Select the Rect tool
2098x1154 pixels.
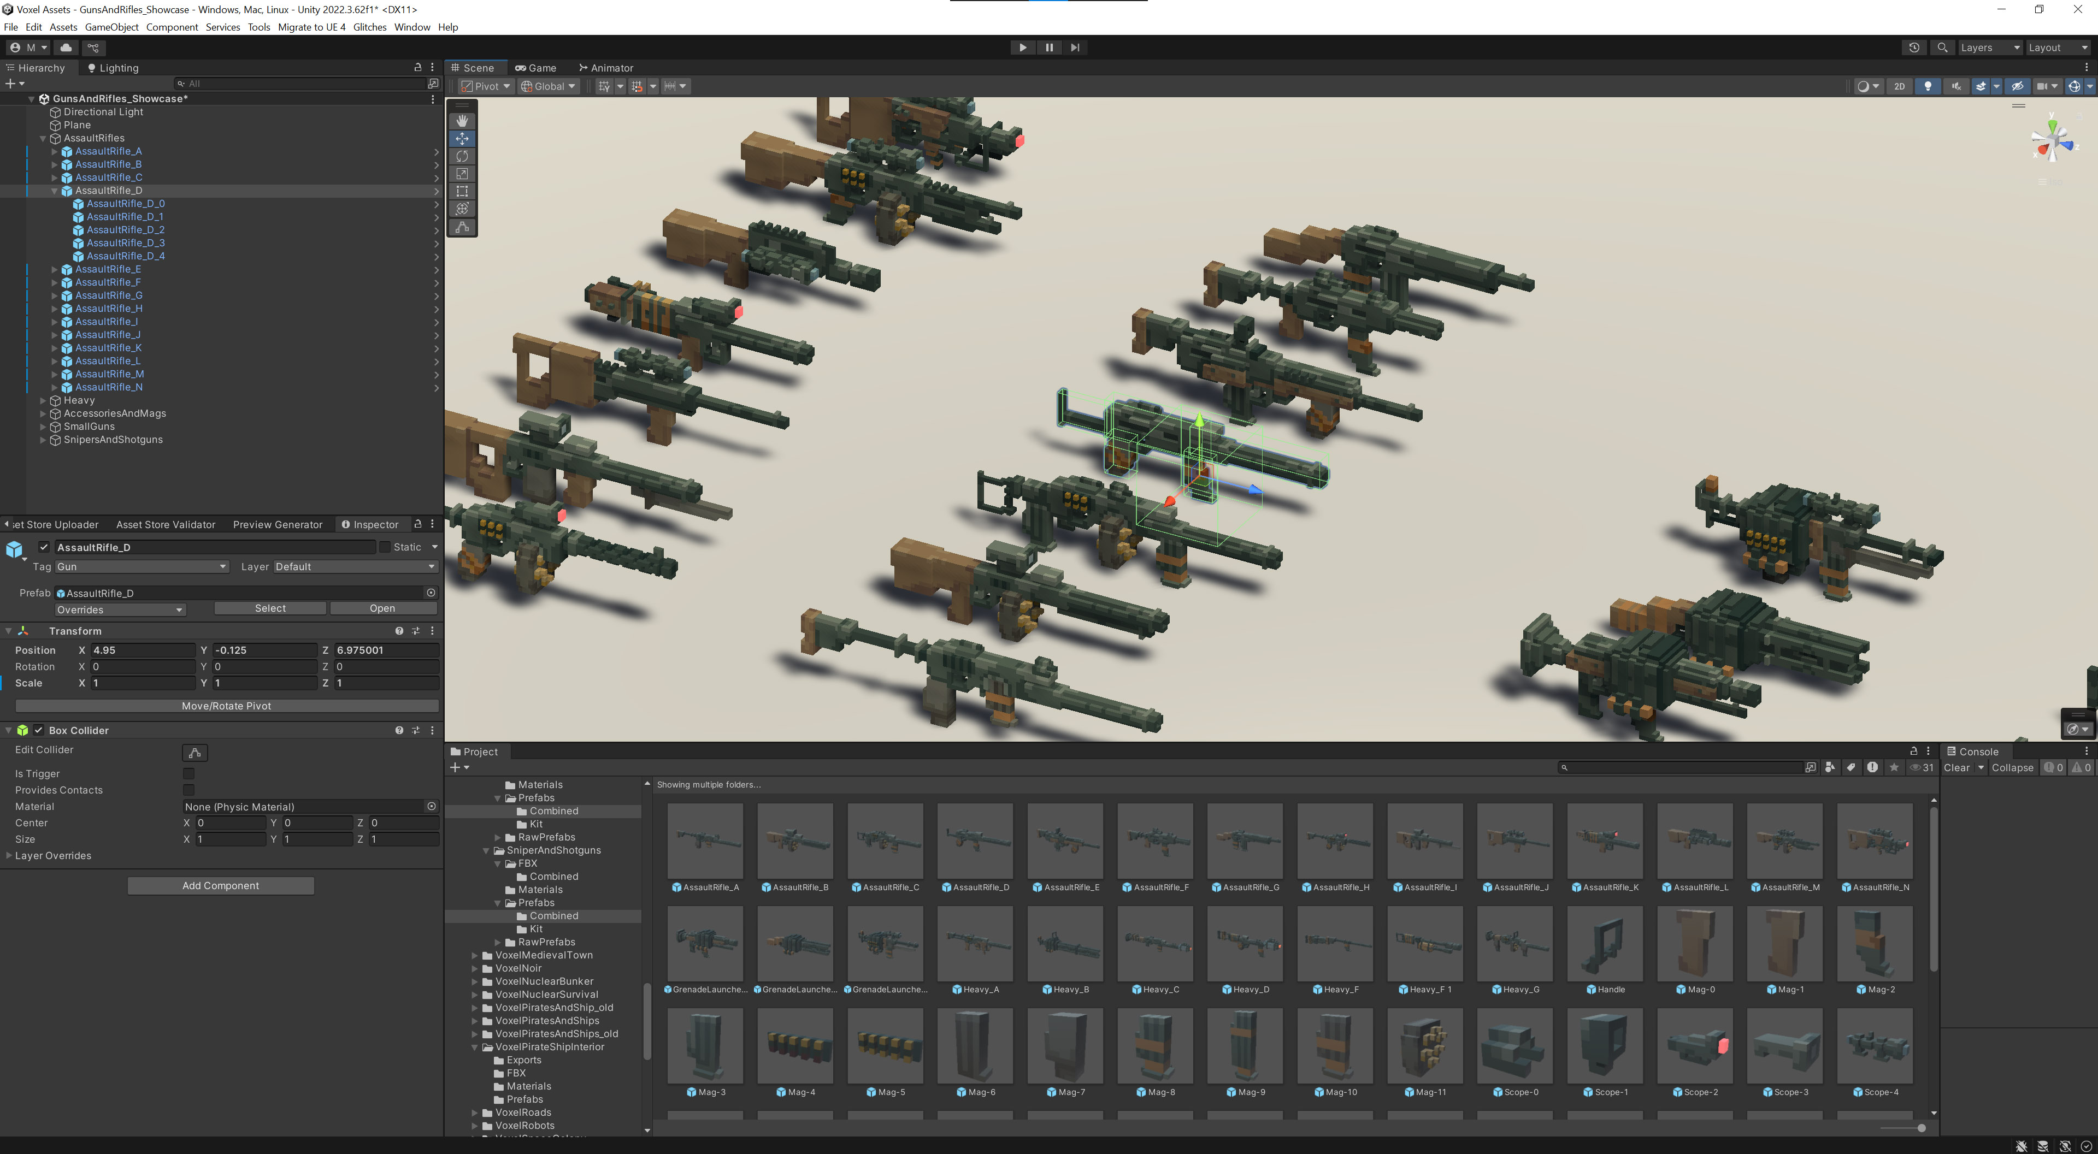[462, 191]
